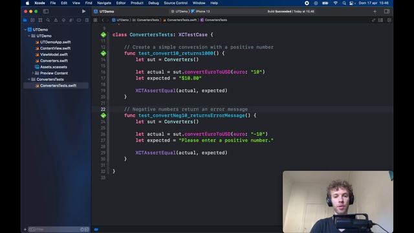The height and width of the screenshot is (233, 414).
Task: Open Control Center in menu bar
Action: click(x=352, y=3)
